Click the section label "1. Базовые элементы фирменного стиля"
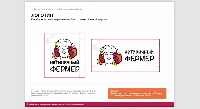 [x=56, y=9]
